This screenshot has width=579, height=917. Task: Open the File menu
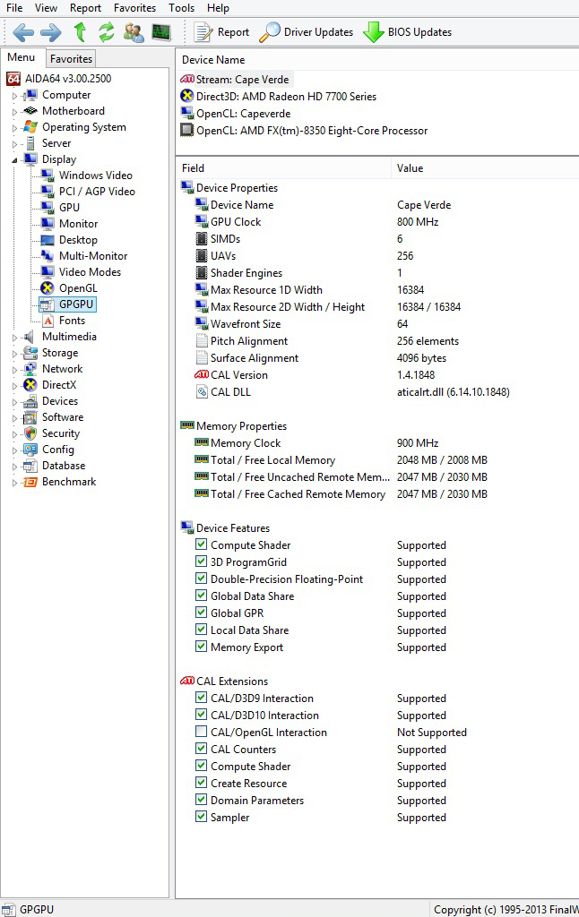(x=14, y=7)
